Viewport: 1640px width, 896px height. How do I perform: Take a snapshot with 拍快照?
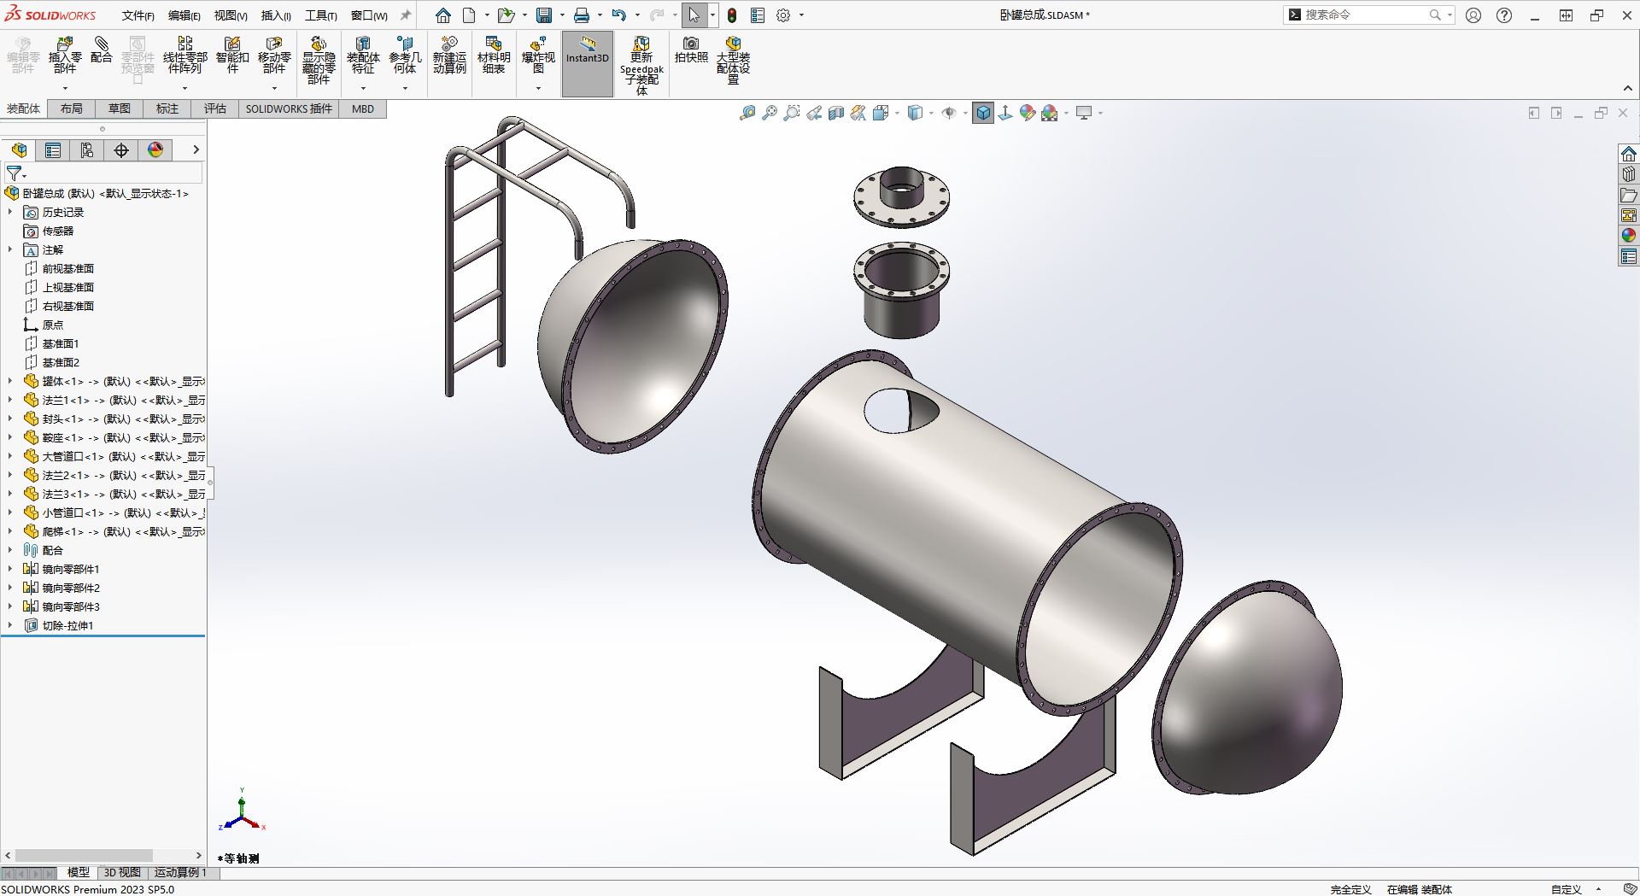coord(691,50)
